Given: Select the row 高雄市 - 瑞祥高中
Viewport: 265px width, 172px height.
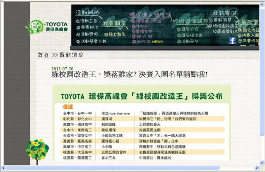Looking at the screenshot, I should [x=142, y=125].
